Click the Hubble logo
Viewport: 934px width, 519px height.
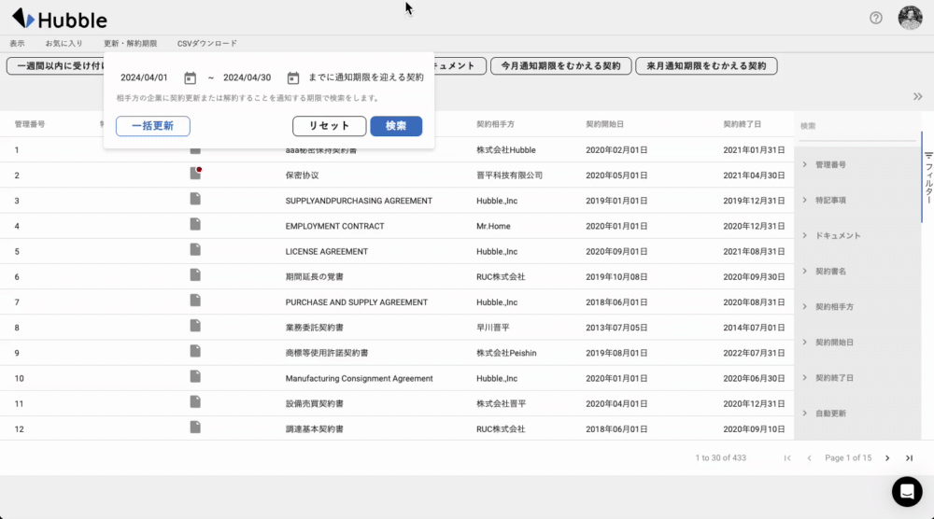pos(59,20)
